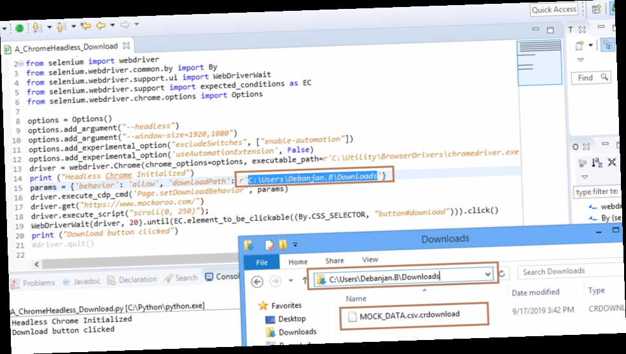This screenshot has height=354, width=626.
Task: Click the Collapse All icon in outline
Action: point(611,162)
